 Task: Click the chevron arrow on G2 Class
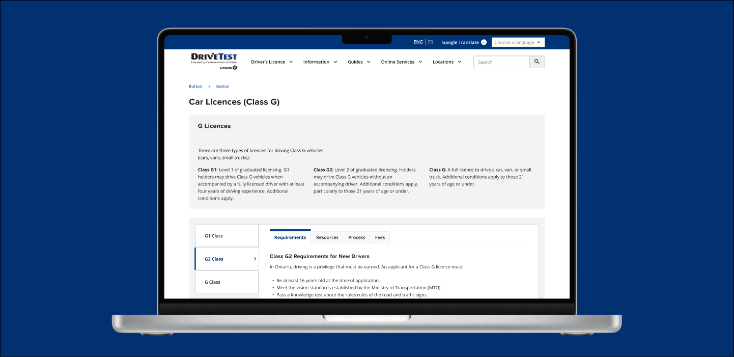pos(255,259)
